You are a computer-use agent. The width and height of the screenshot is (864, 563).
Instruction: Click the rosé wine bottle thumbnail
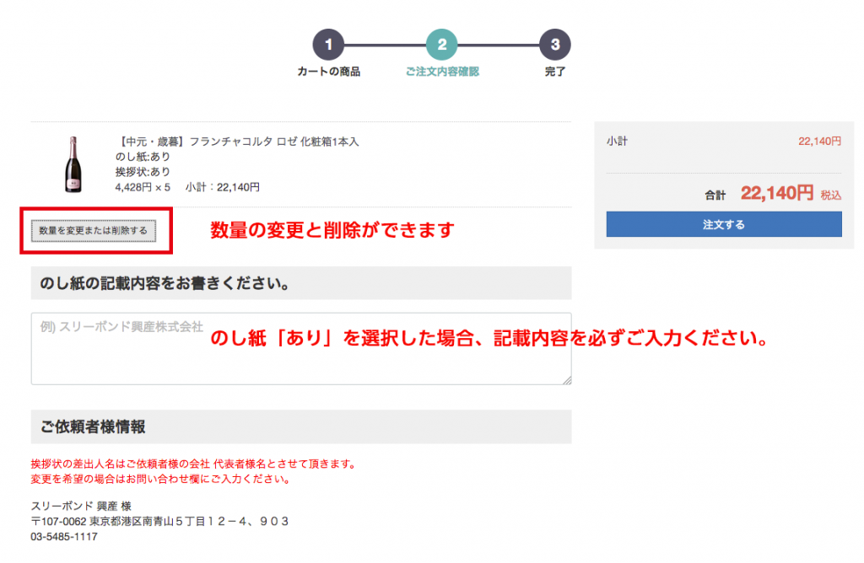click(x=73, y=164)
